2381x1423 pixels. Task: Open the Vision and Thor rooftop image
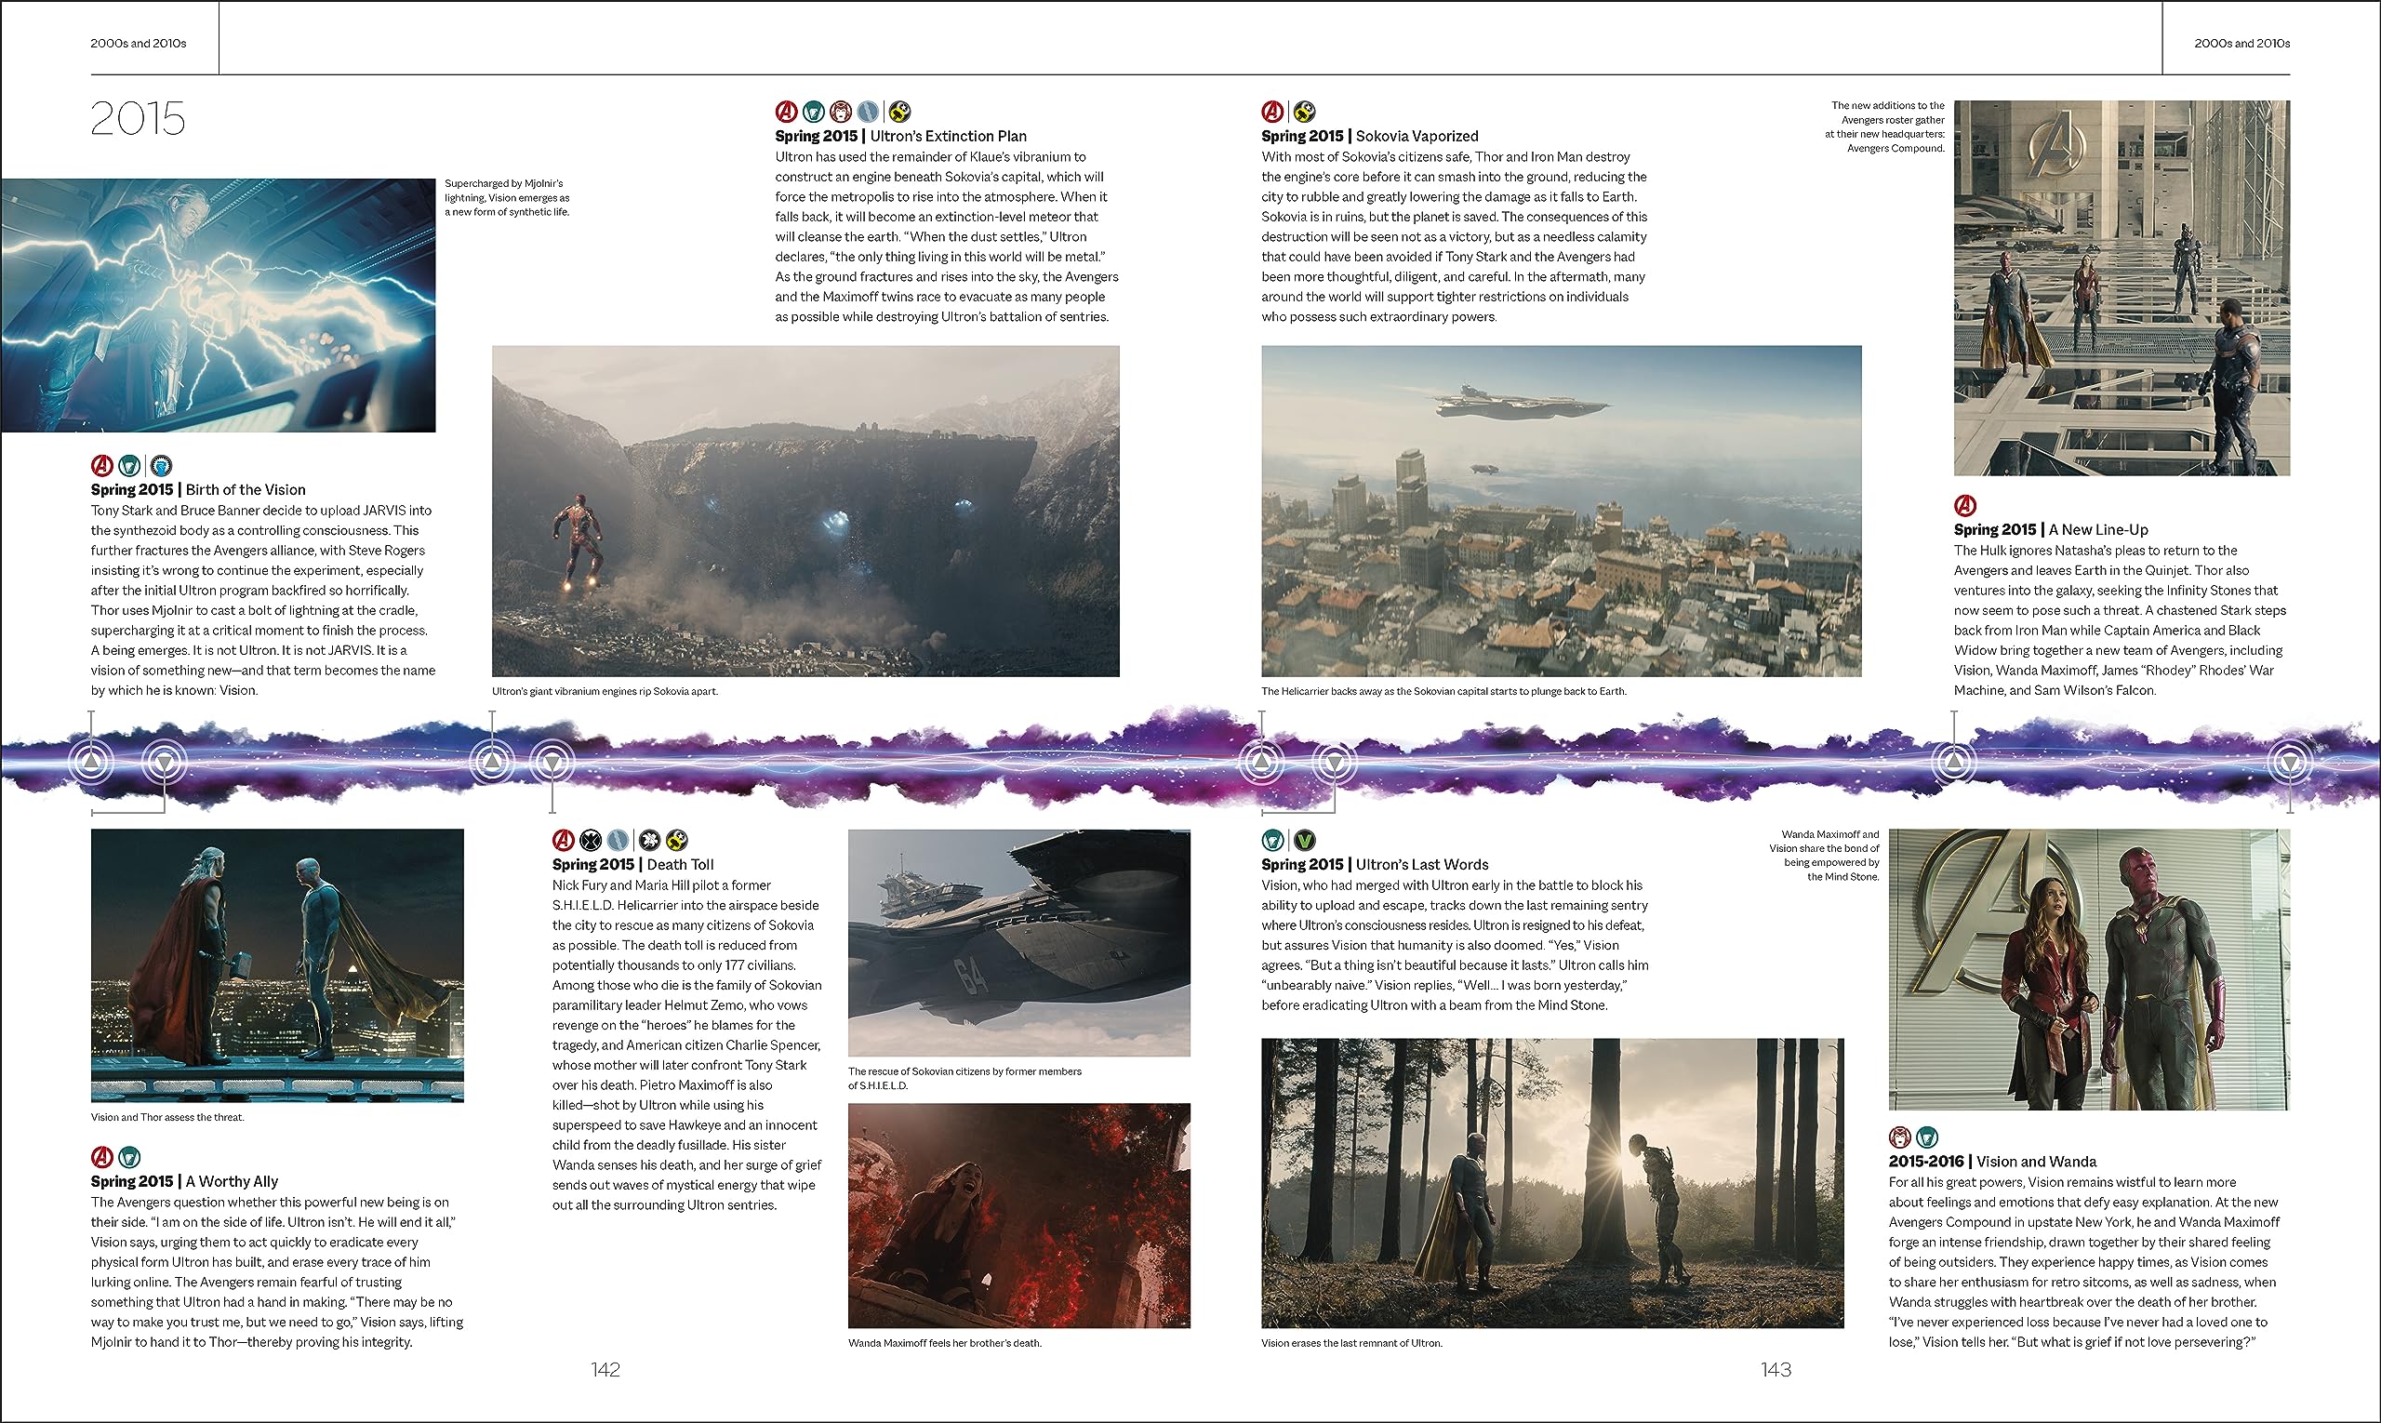(277, 965)
